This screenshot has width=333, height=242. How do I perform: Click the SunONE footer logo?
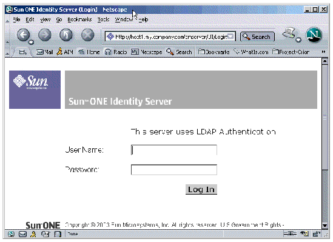coord(43,225)
